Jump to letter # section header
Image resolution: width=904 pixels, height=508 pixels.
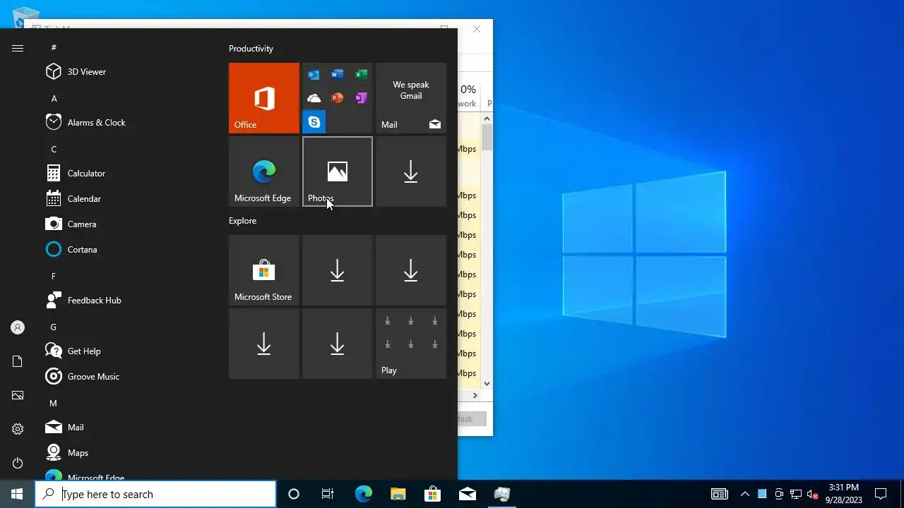pos(54,47)
